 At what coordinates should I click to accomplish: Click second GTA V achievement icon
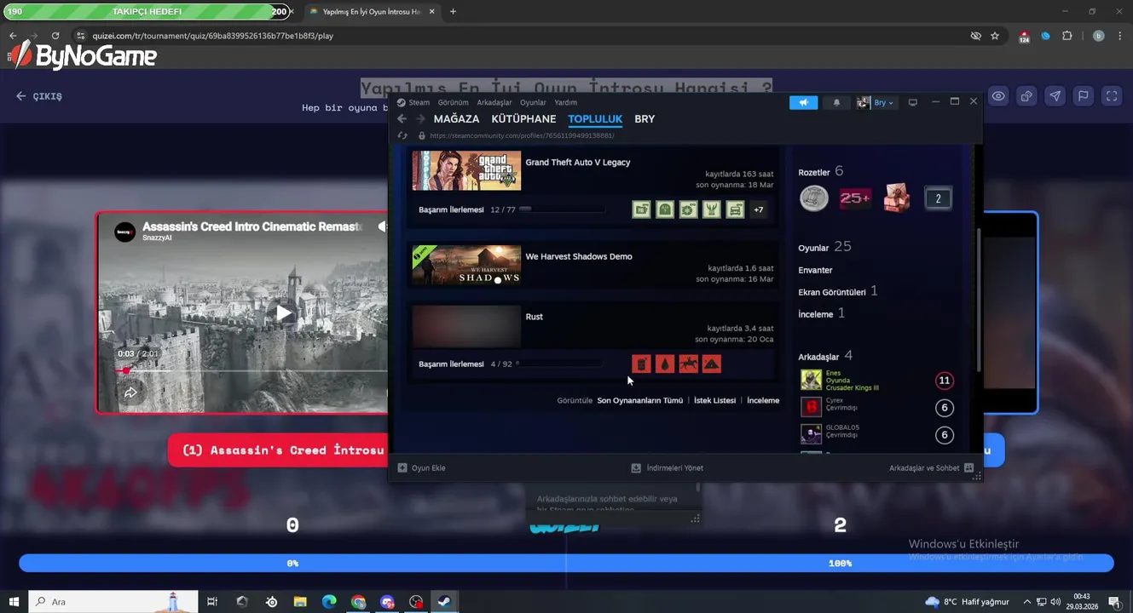[x=665, y=209]
